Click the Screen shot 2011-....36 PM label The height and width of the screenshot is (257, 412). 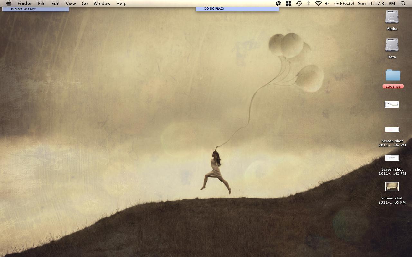pyautogui.click(x=392, y=143)
